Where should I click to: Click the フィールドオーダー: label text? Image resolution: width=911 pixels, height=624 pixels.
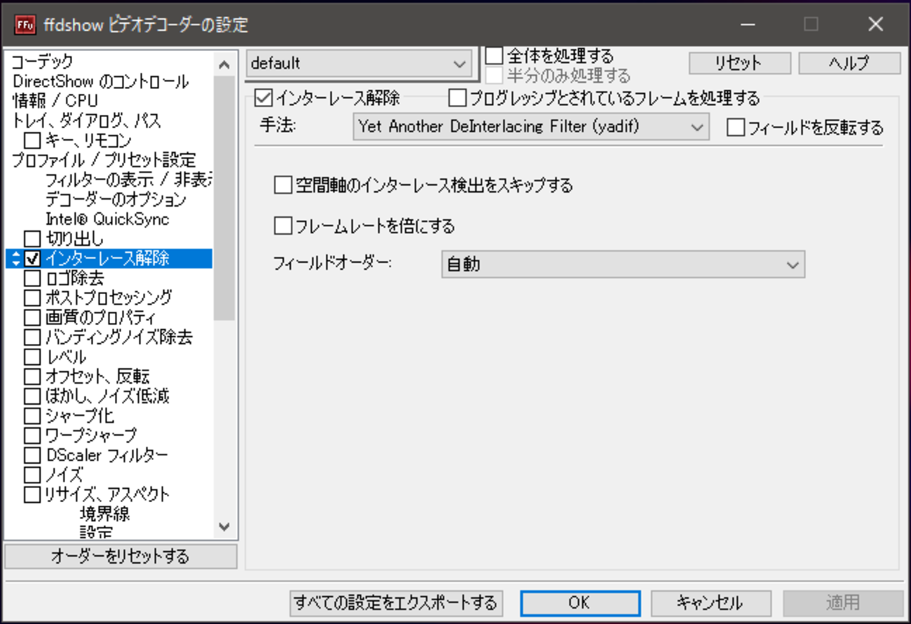click(x=331, y=264)
